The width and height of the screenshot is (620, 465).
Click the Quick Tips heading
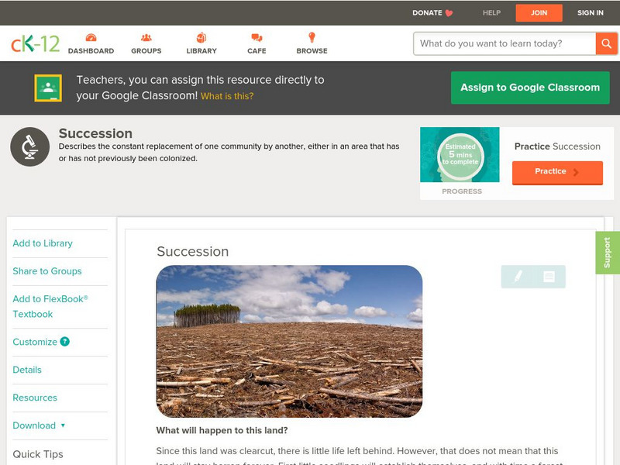tap(38, 454)
